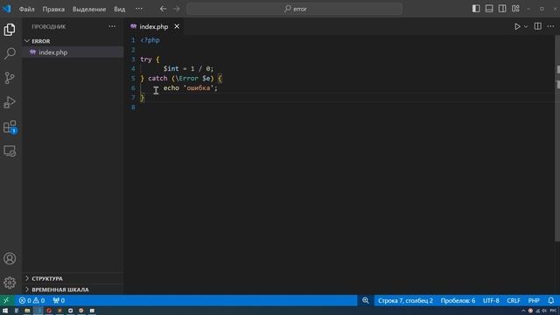Open editor More Actions ellipsis
The height and width of the screenshot is (315, 560).
pos(550,26)
